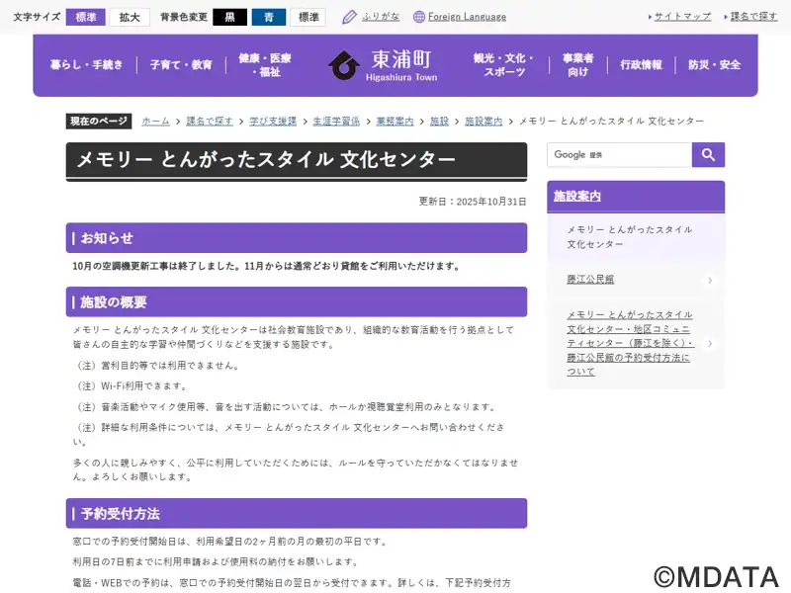The height and width of the screenshot is (593, 791).
Task: Expand the 藤江公民館 sidebar item
Action: click(x=636, y=280)
